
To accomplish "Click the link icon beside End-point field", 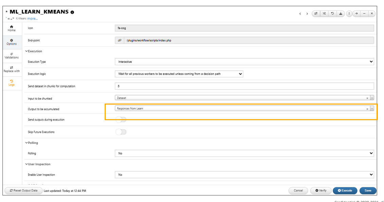I will [x=120, y=40].
